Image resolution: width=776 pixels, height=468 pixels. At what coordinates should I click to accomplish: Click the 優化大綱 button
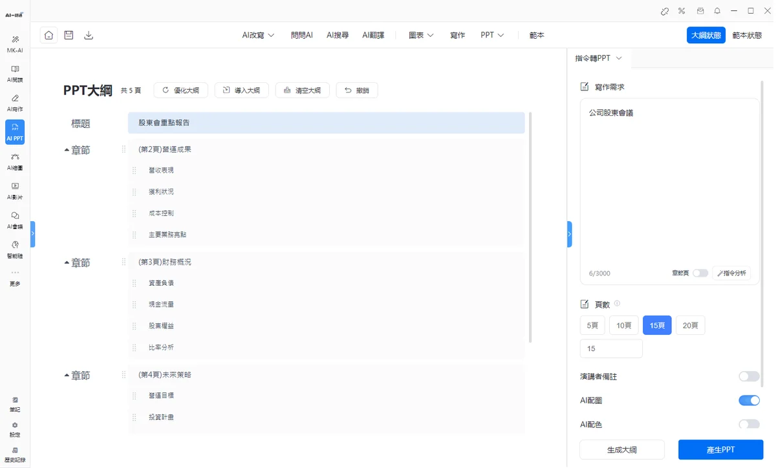tap(181, 90)
